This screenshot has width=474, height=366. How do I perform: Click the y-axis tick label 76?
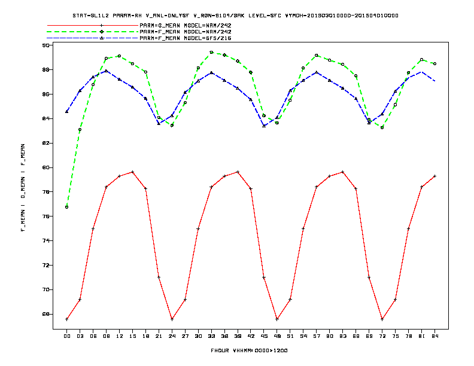45,216
